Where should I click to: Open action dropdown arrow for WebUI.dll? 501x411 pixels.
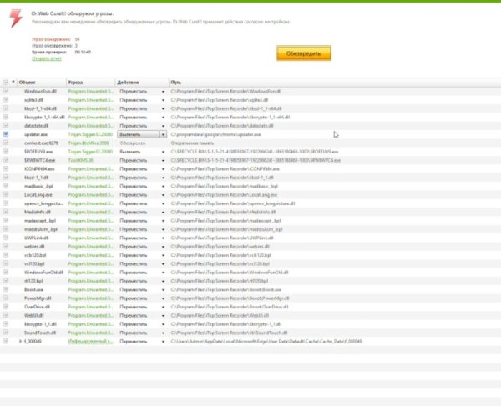[164, 316]
